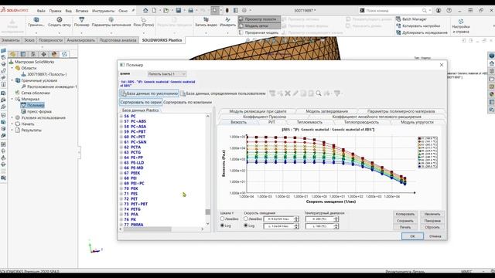Switch to the PVT tab
495x278 pixels.
coord(271,122)
